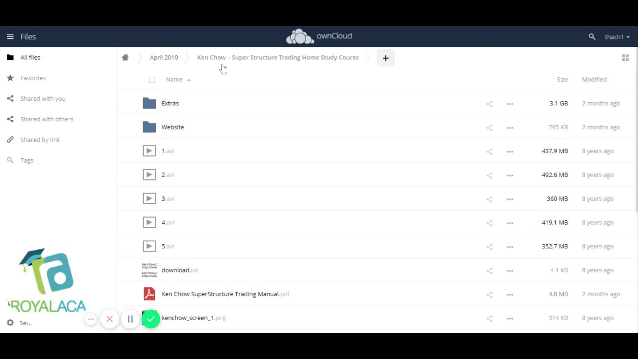Viewport: 638px width, 359px height.
Task: Cancel recording with red X button
Action: 110,319
